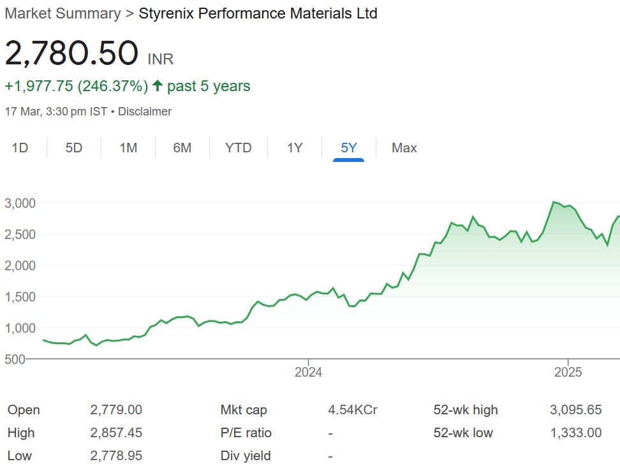This screenshot has width=620, height=464.
Task: Click the 2,780.50 current price
Action: (x=71, y=53)
